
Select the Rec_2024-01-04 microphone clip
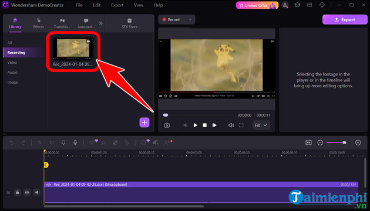(x=201, y=192)
